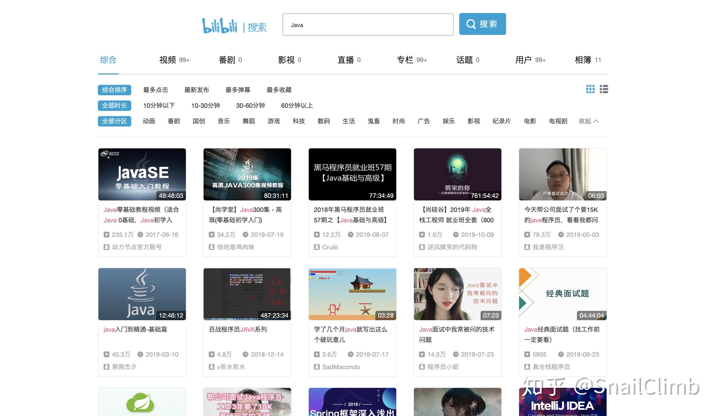Click uploader icon next to 动力节点官方账号

point(106,247)
